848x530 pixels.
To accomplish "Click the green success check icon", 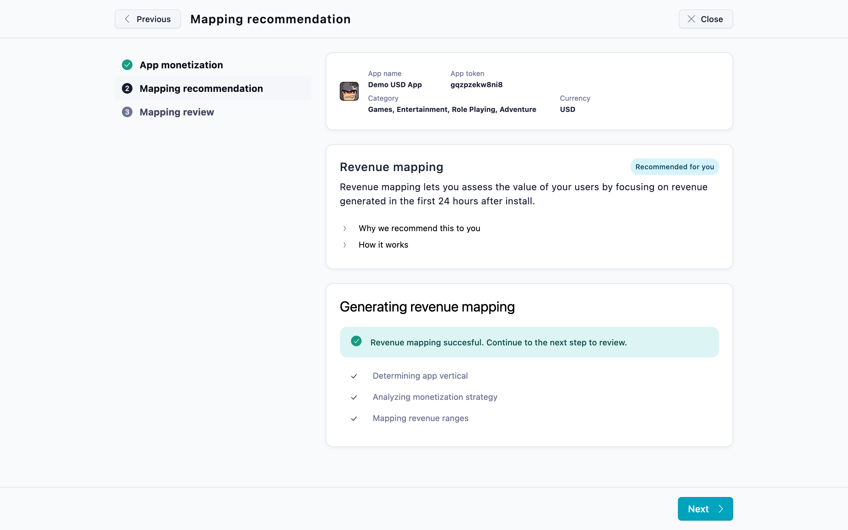I will (356, 342).
